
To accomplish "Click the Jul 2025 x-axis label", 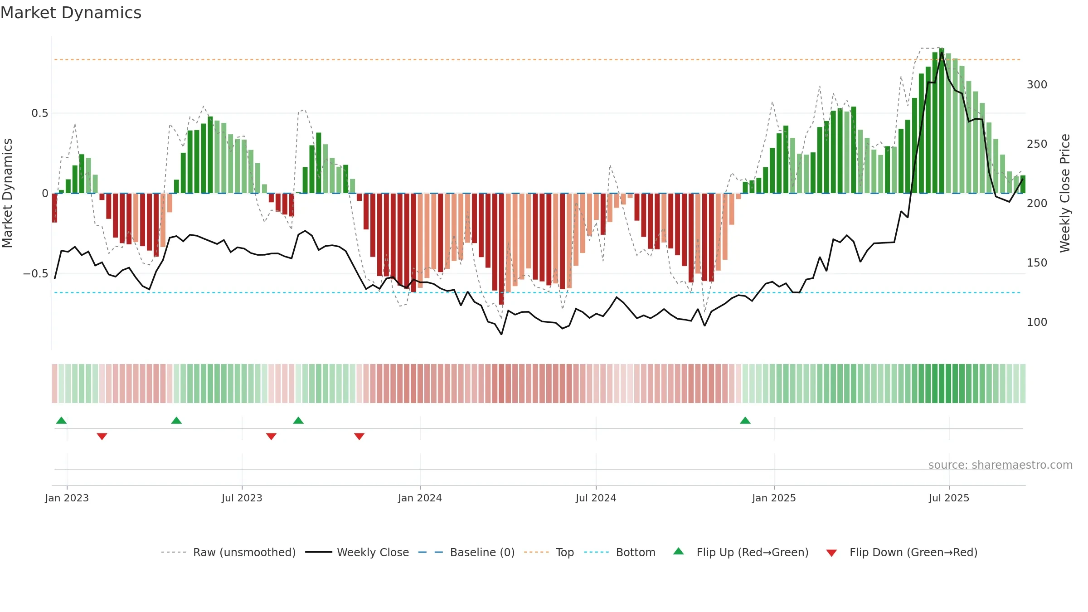I will 949,498.
